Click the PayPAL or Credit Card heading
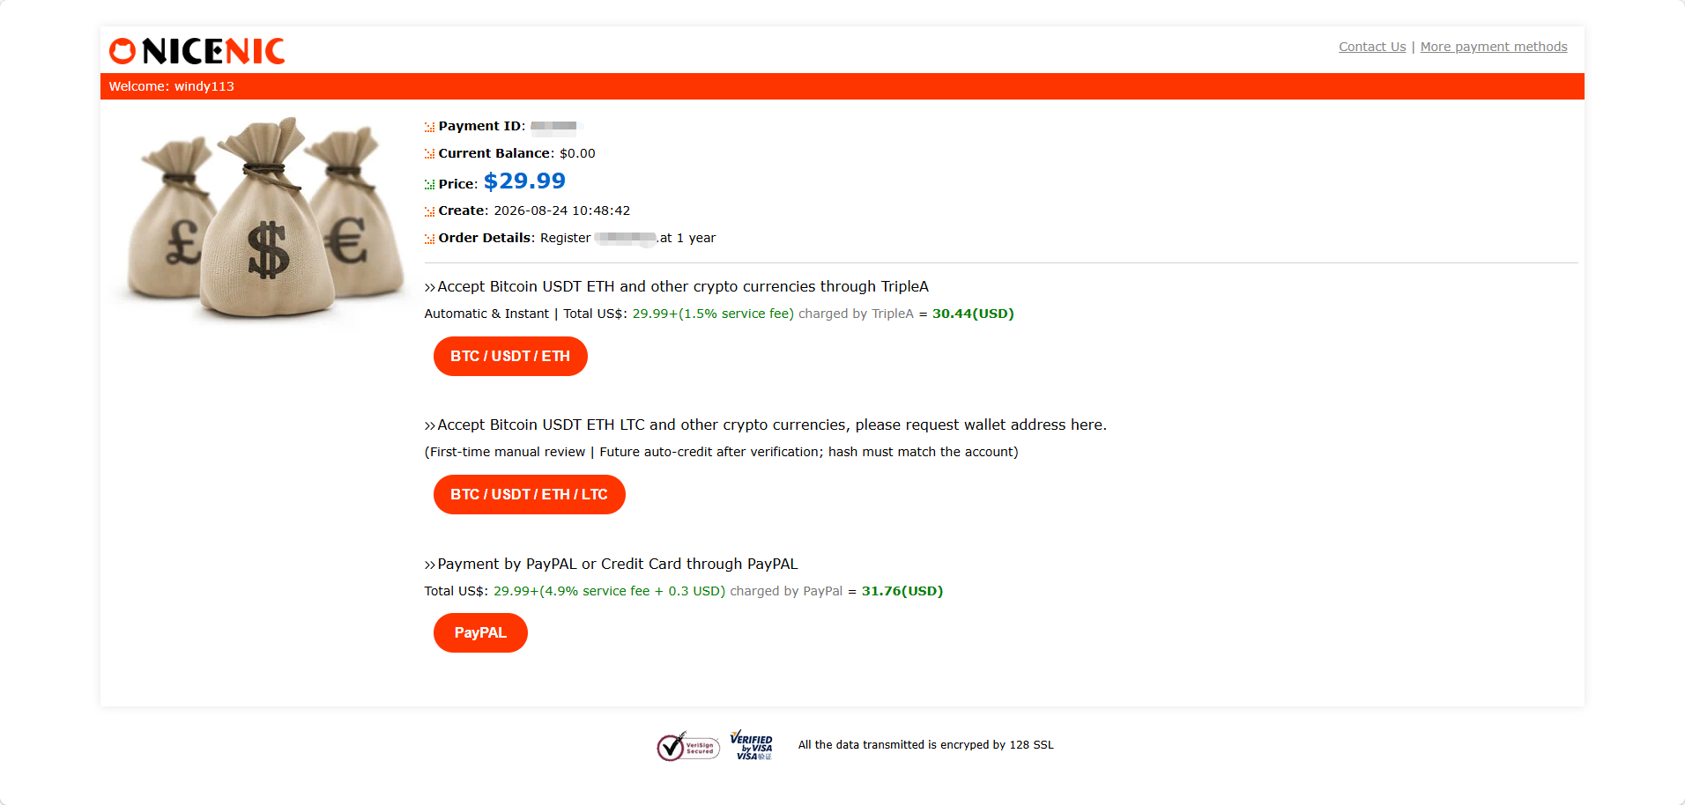Viewport: 1685px width, 805px height. (x=612, y=564)
